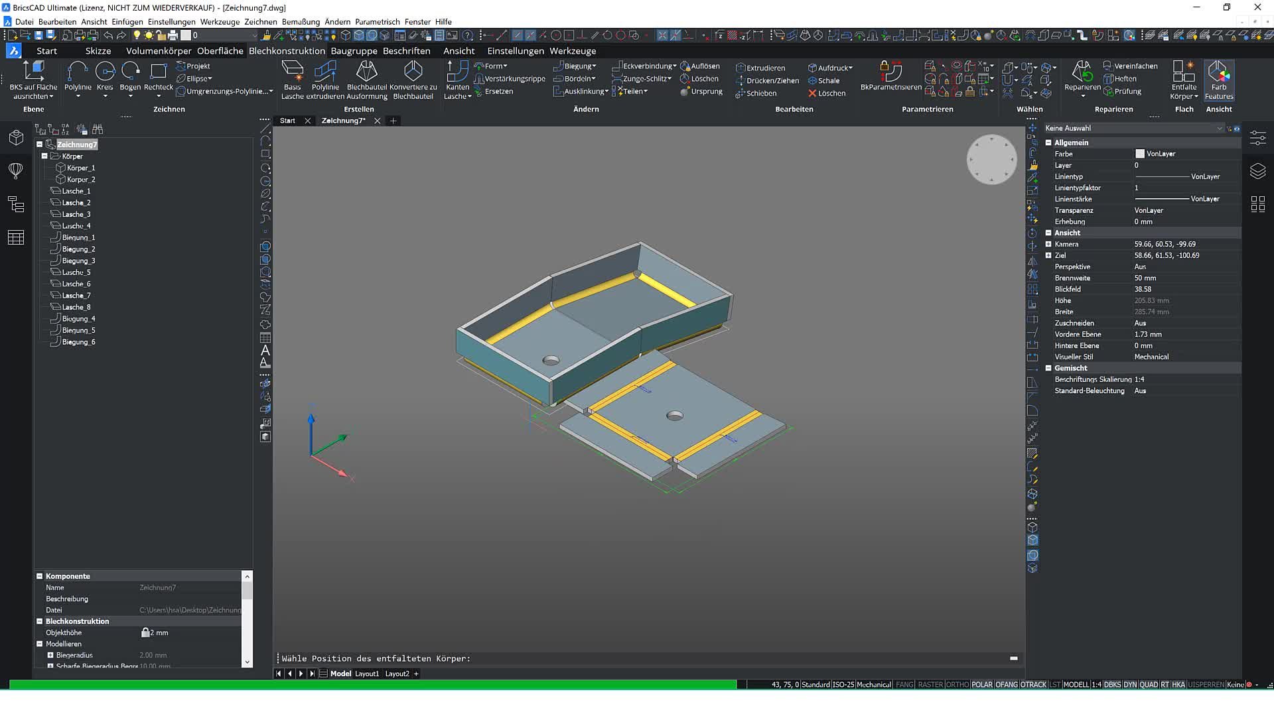Toggle FANG snap in status bar
The height and width of the screenshot is (716, 1274).
coord(904,685)
